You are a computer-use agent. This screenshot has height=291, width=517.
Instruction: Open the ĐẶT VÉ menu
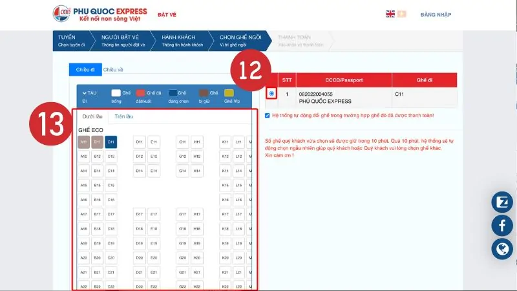(x=167, y=14)
